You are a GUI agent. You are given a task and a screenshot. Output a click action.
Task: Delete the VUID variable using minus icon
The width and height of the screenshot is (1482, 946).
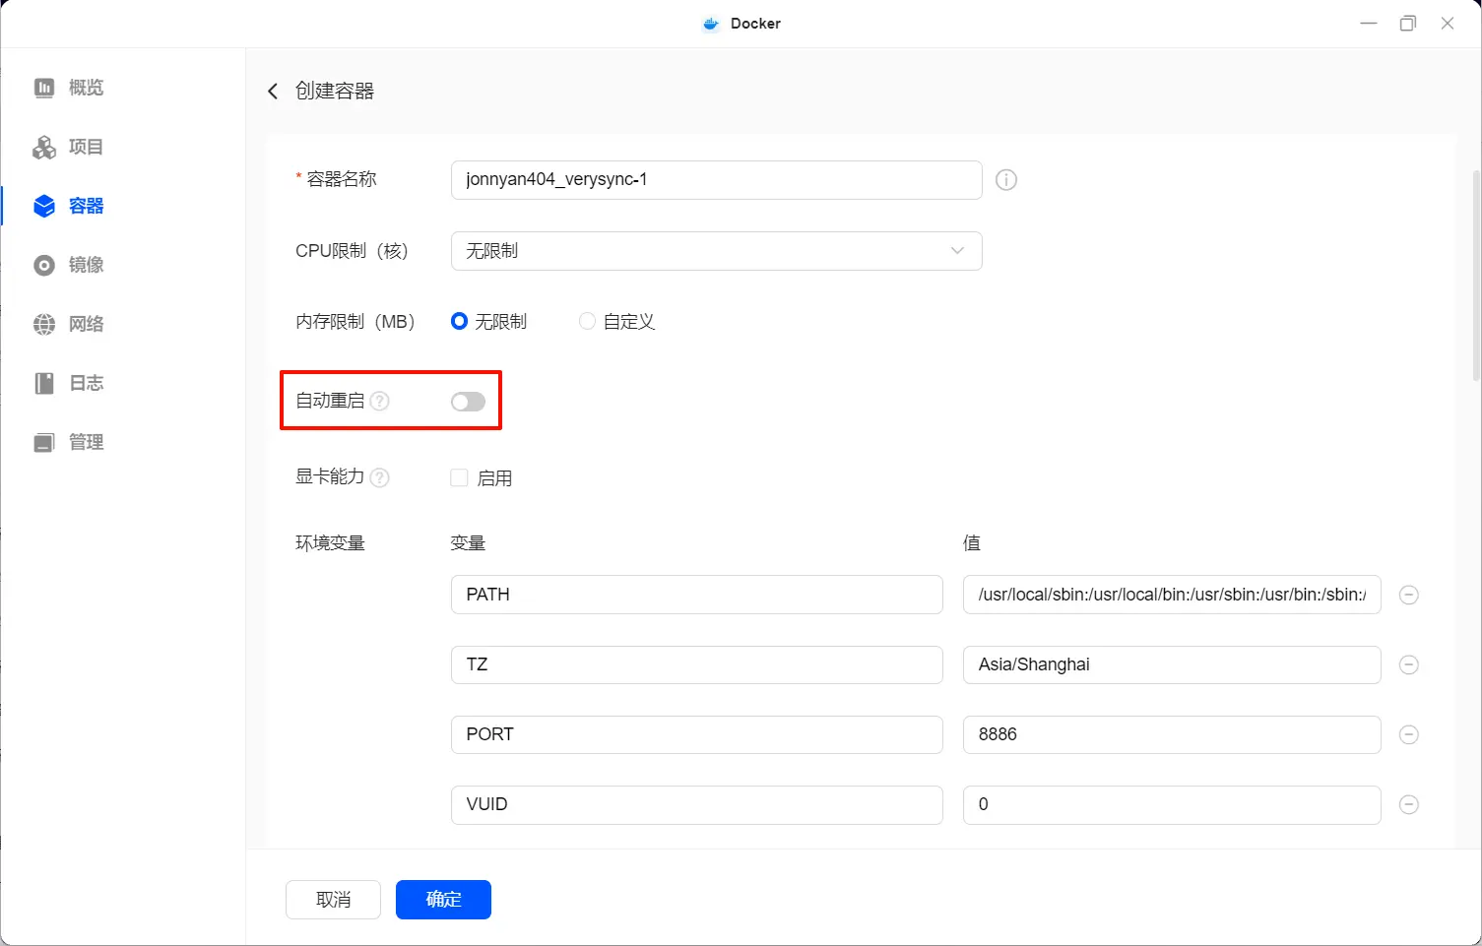pyautogui.click(x=1408, y=804)
